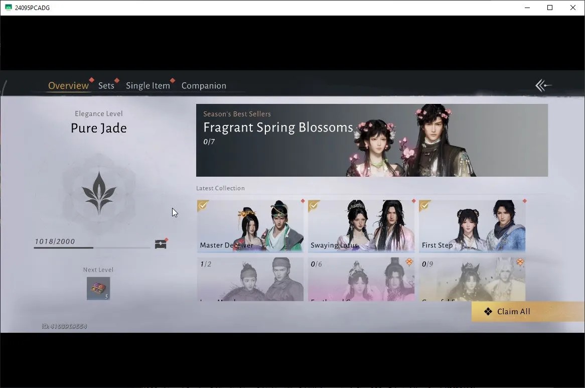
Task: Open the First Step collection card
Action: pos(472,226)
